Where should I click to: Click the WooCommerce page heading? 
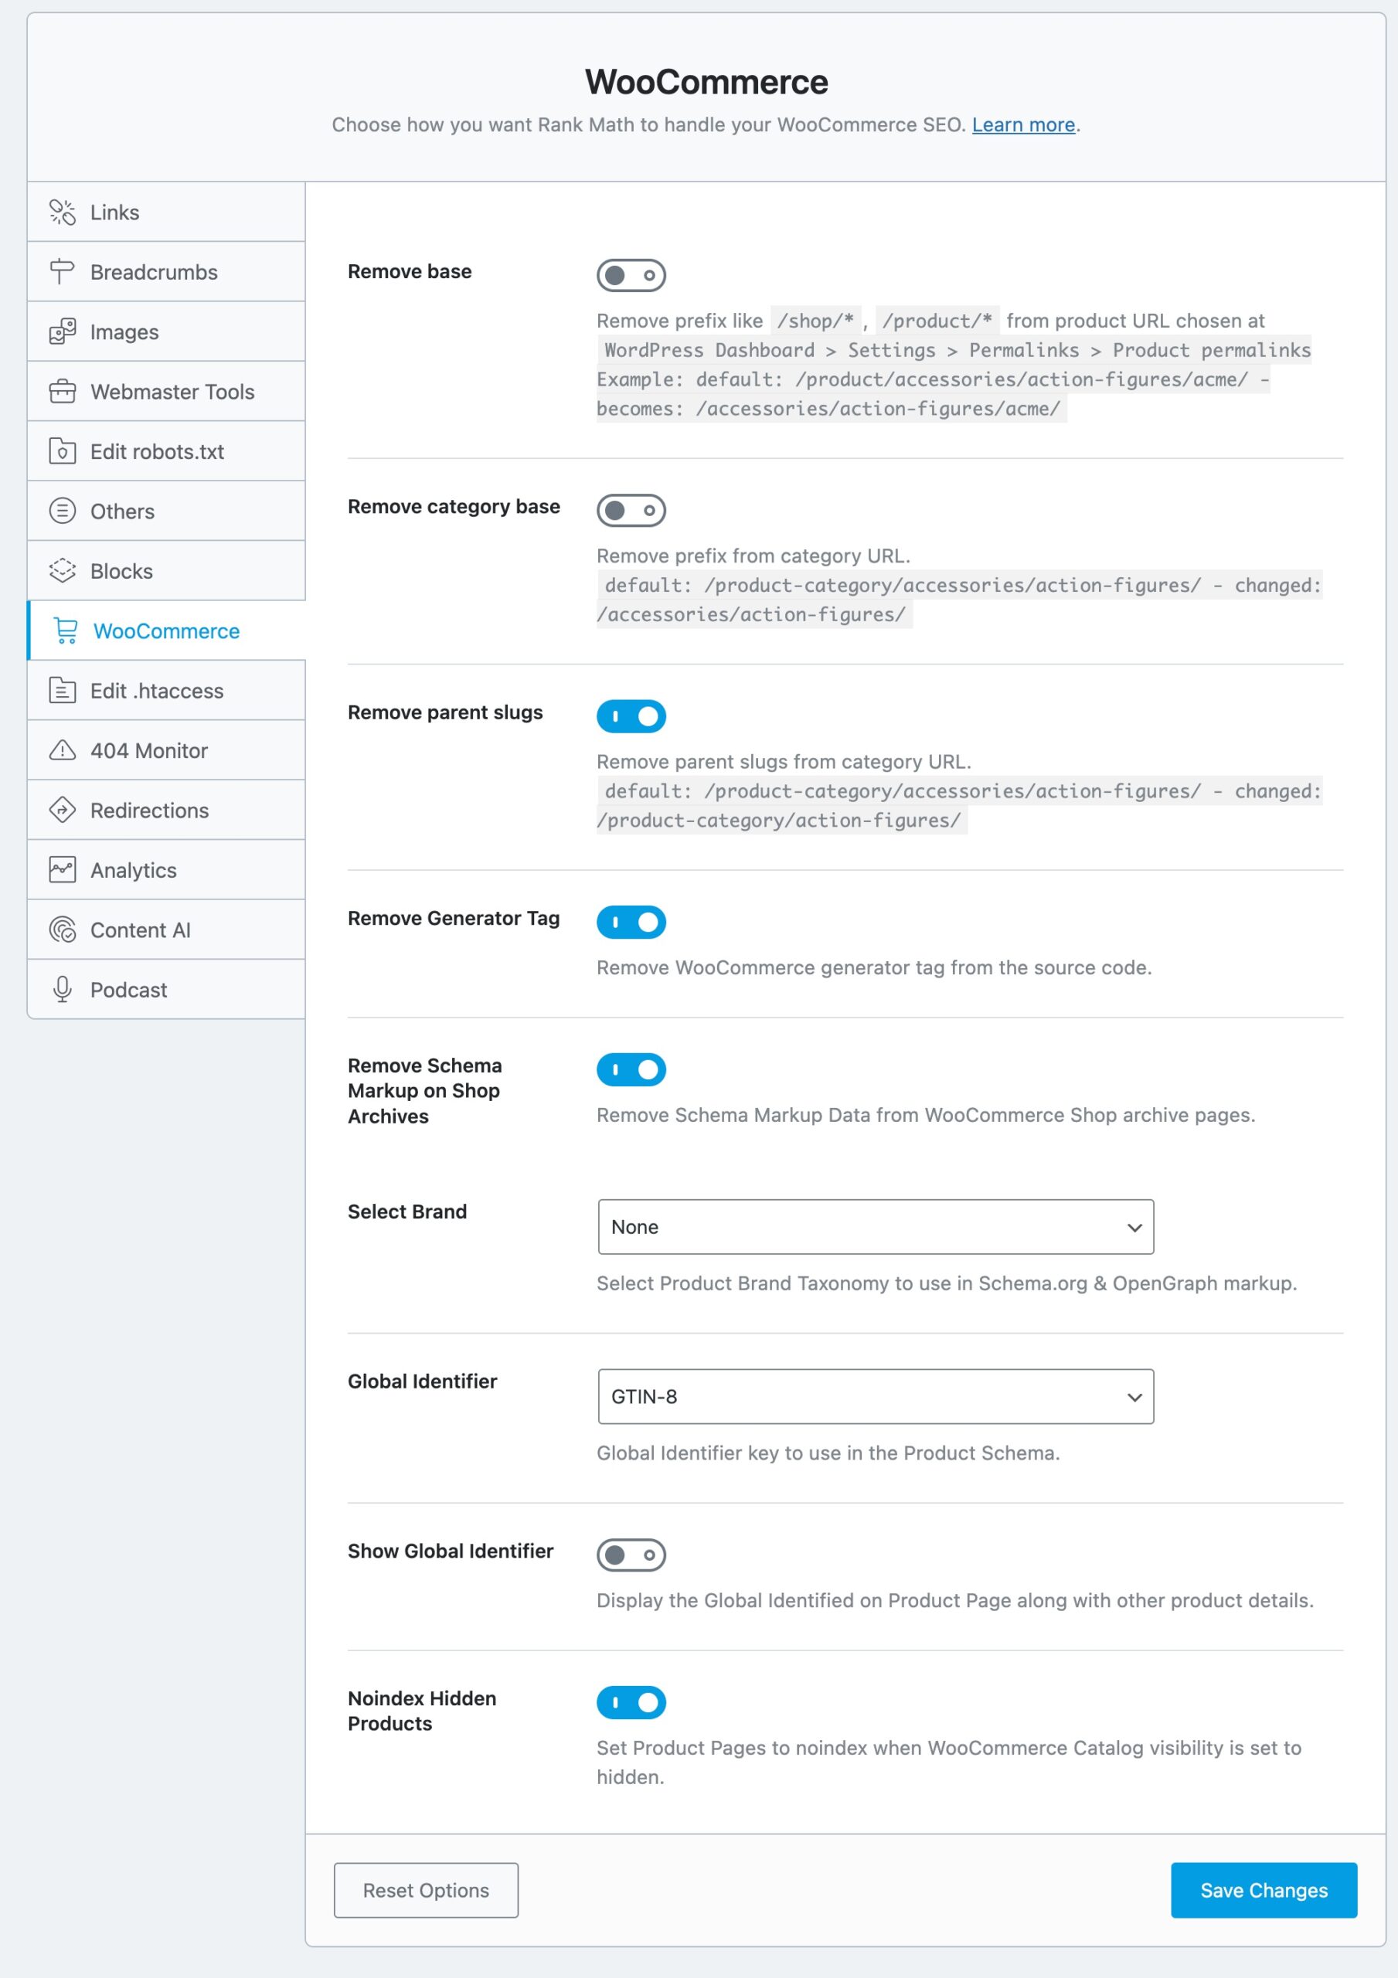click(707, 82)
